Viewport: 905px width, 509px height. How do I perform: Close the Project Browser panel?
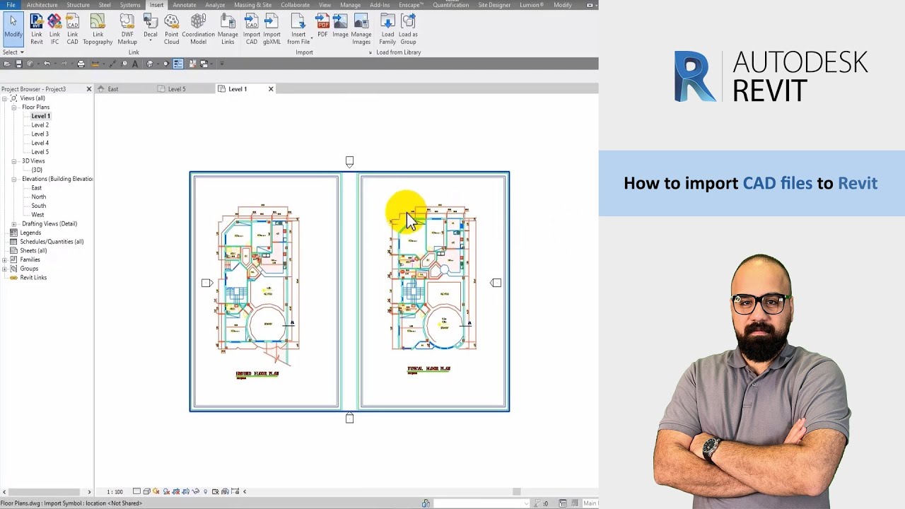click(x=88, y=89)
